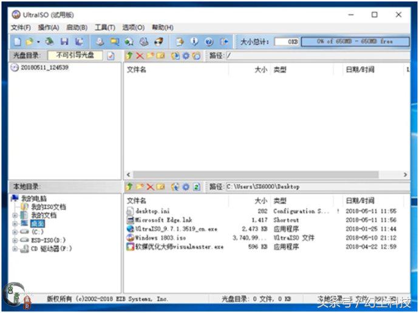Viewport: 419px width, 313px height.
Task: Open the dropdown arrow beside Open icon
Action: pos(38,42)
